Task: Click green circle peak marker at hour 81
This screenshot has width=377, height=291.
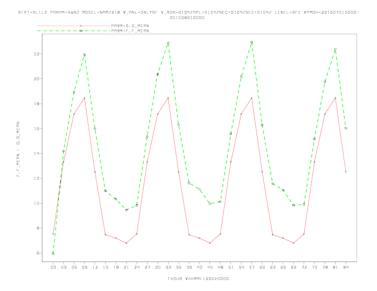Action: point(336,49)
